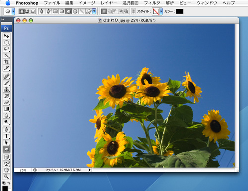This screenshot has width=248, height=191.
Task: Open the Photoshop application menu
Action: click(27, 3)
